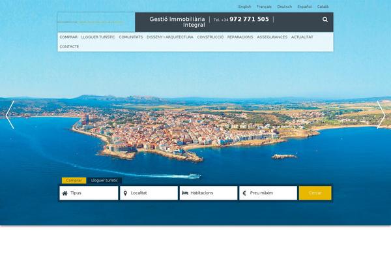Image resolution: width=391 pixels, height=261 pixels.
Task: Click the company logo in header
Action: tap(96, 22)
